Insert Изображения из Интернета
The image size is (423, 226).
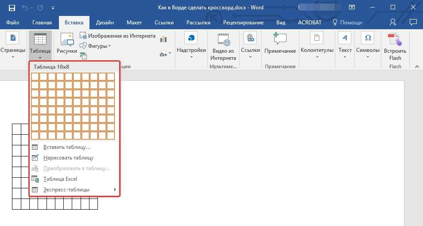(x=117, y=36)
